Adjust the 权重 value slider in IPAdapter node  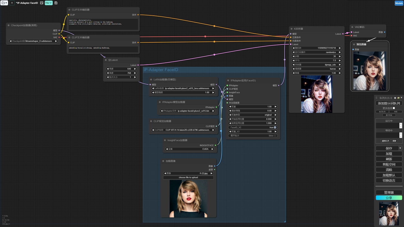click(252, 107)
